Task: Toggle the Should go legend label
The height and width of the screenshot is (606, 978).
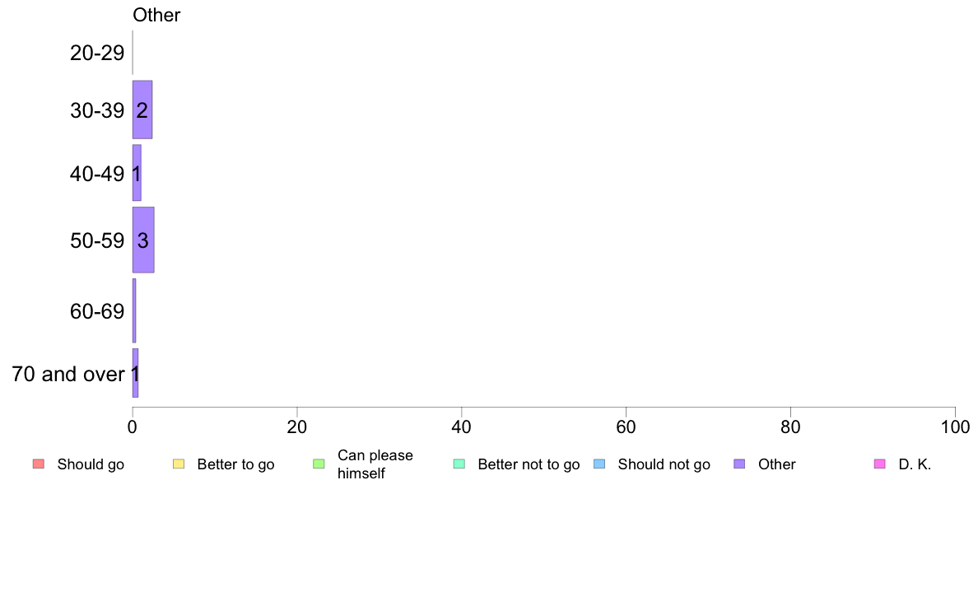Action: pos(91,464)
